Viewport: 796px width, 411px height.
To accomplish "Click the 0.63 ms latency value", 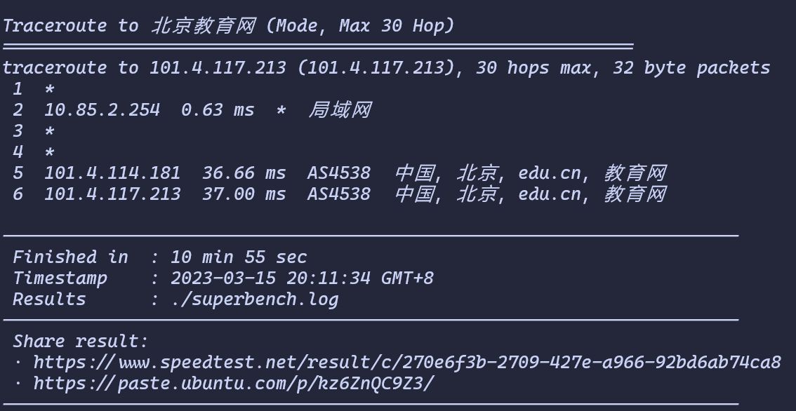I will pos(218,110).
